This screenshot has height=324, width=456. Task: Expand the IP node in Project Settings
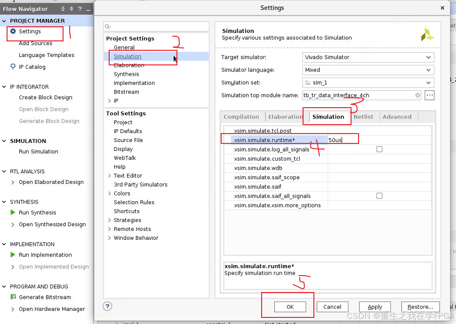click(110, 101)
